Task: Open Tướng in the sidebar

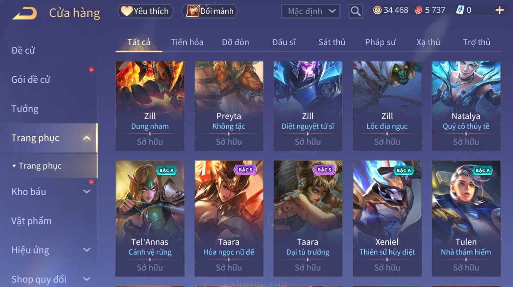Action: [25, 109]
